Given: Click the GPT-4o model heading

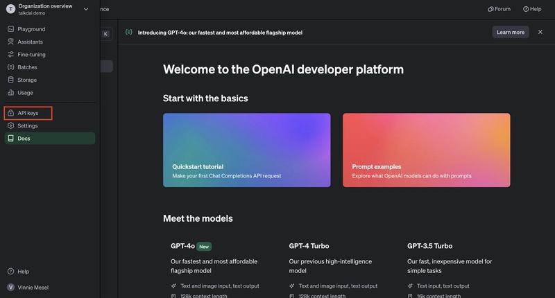Looking at the screenshot, I should 182,246.
